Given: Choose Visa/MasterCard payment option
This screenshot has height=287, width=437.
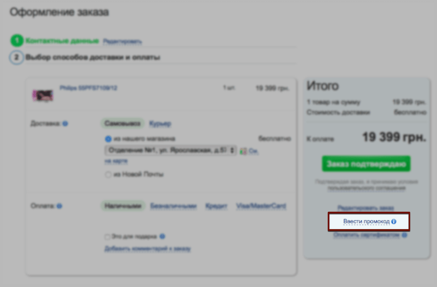Looking at the screenshot, I should [261, 206].
